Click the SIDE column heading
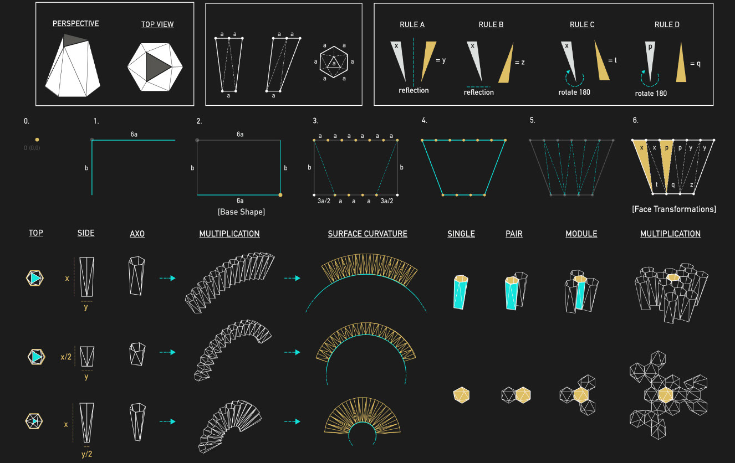735x463 pixels. (86, 233)
